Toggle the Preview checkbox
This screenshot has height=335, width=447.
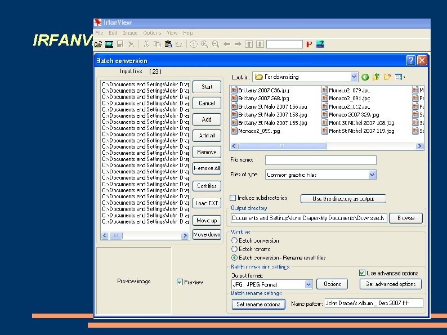click(180, 282)
